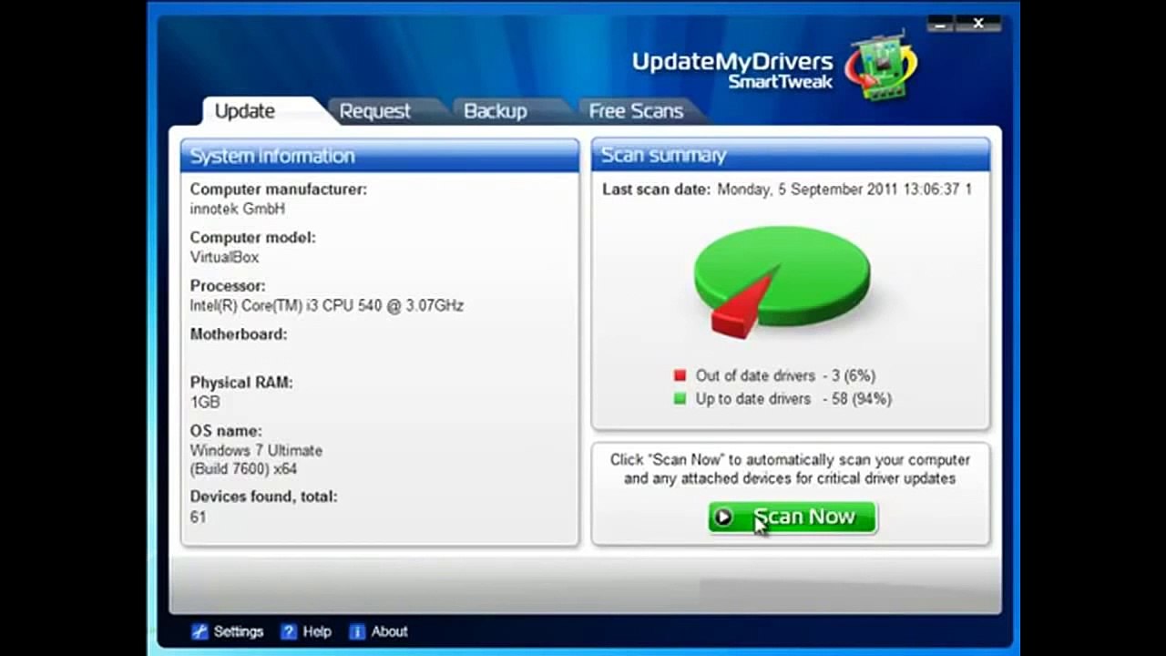This screenshot has height=656, width=1166.
Task: Click the text 'innotek GmbH'
Action: [x=238, y=209]
